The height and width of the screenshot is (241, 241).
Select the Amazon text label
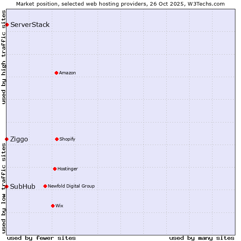click(67, 73)
